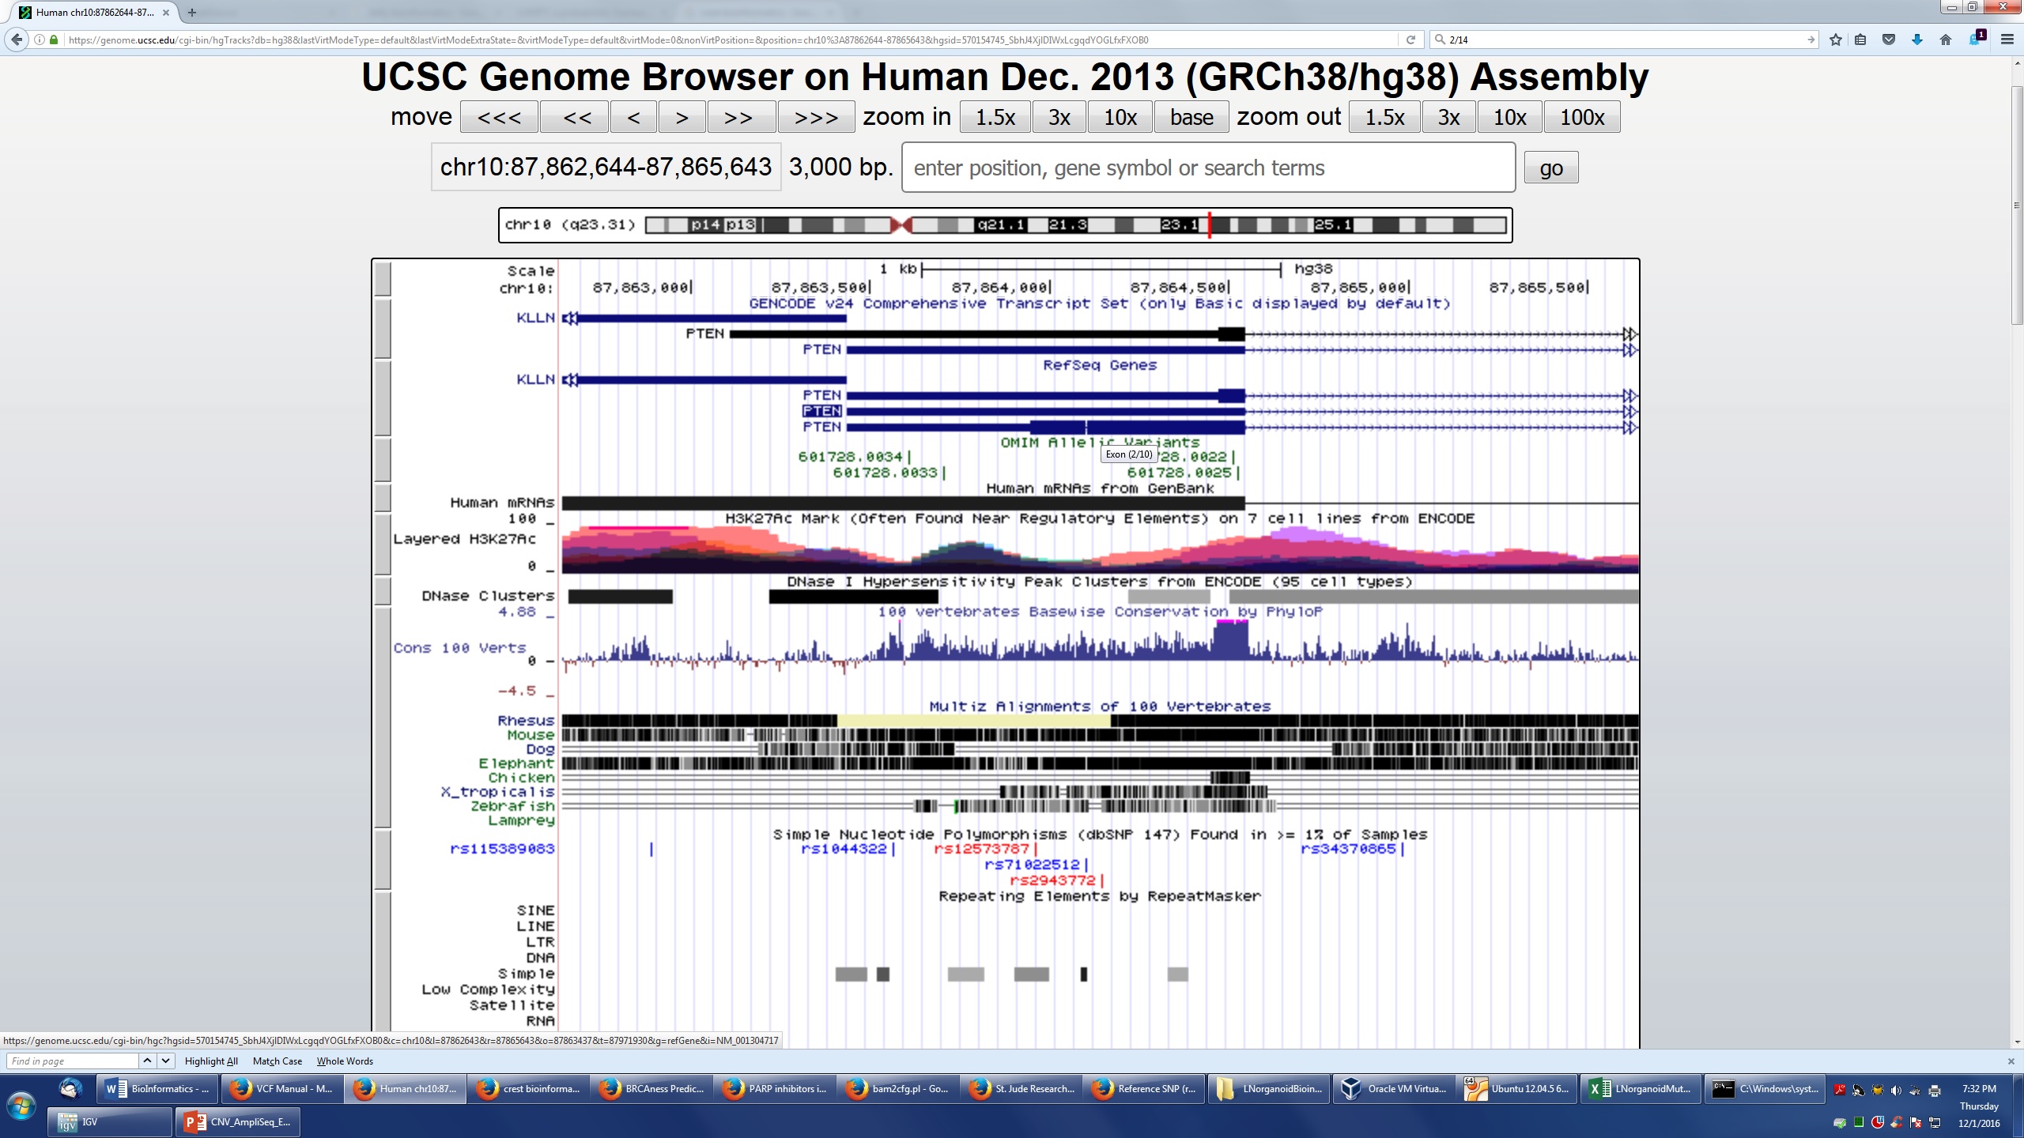The height and width of the screenshot is (1138, 2024).
Task: Click in the Find in page field
Action: coord(73,1061)
